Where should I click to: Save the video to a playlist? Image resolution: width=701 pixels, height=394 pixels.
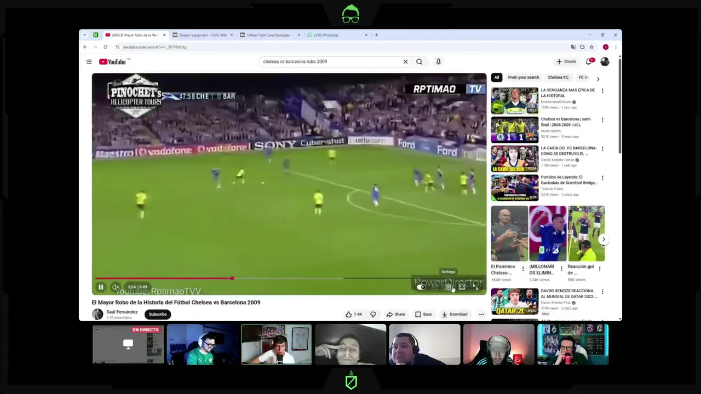click(x=423, y=314)
